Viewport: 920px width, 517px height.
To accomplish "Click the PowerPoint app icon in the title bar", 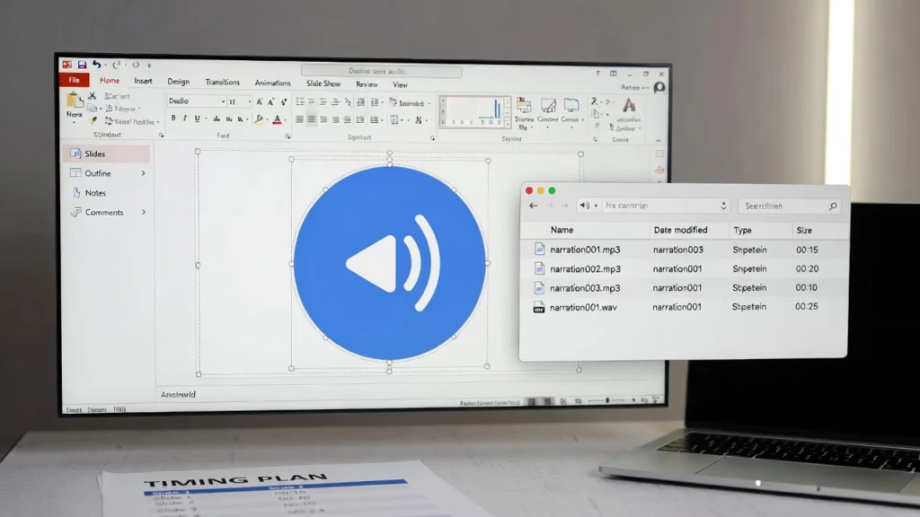I will (x=67, y=65).
